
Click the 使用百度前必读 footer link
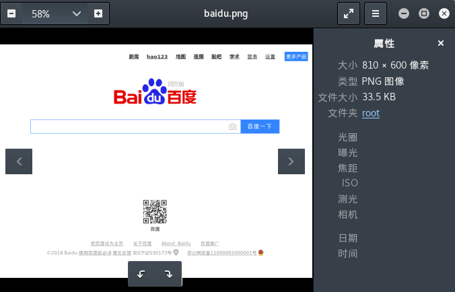[x=95, y=253]
